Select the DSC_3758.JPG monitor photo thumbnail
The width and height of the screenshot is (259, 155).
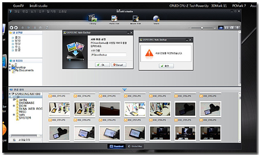coord(160,133)
